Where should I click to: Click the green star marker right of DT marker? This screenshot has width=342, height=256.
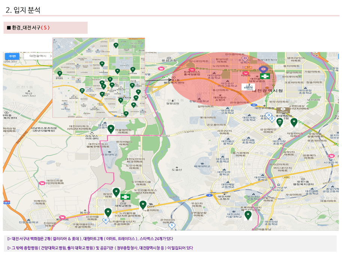click(x=294, y=122)
